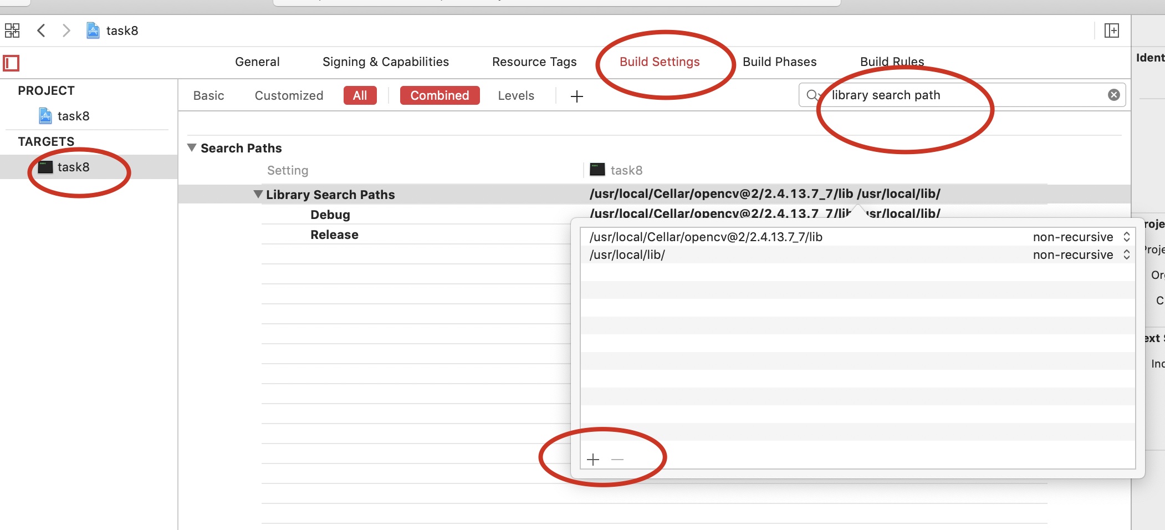Select the Release configuration row
The width and height of the screenshot is (1165, 530).
click(x=334, y=235)
